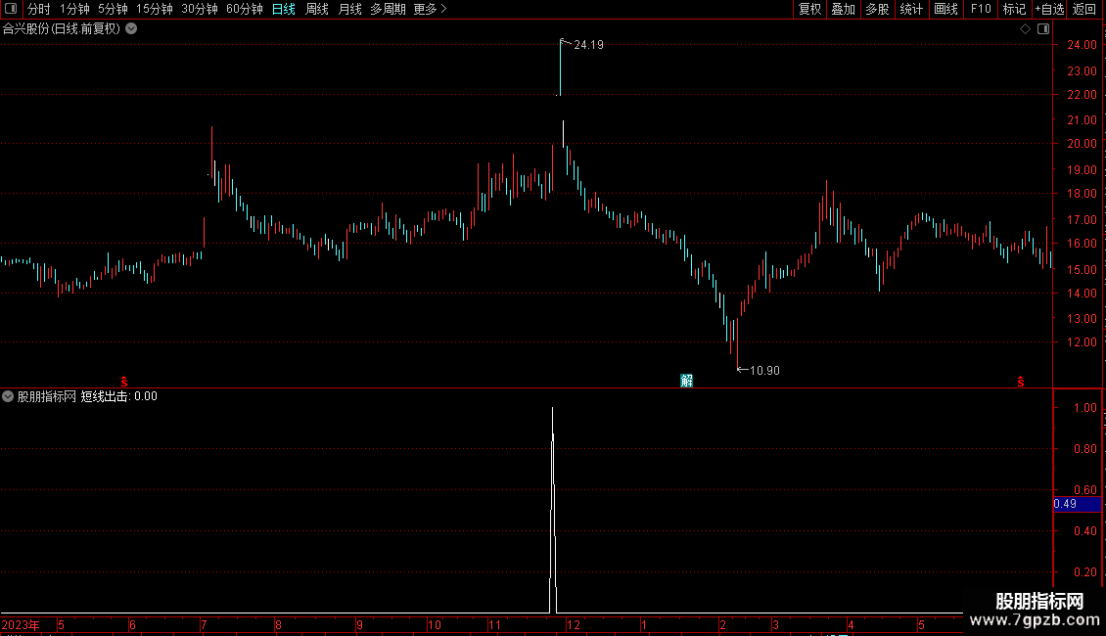The image size is (1106, 636).
Task: Activate the 画线 drawing tool
Action: pos(945,9)
